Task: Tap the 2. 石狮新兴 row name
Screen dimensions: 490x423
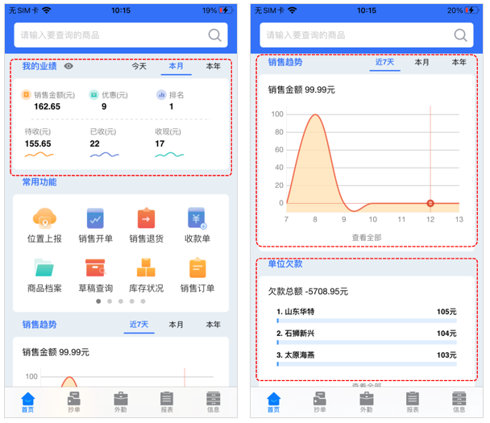Action: point(295,334)
